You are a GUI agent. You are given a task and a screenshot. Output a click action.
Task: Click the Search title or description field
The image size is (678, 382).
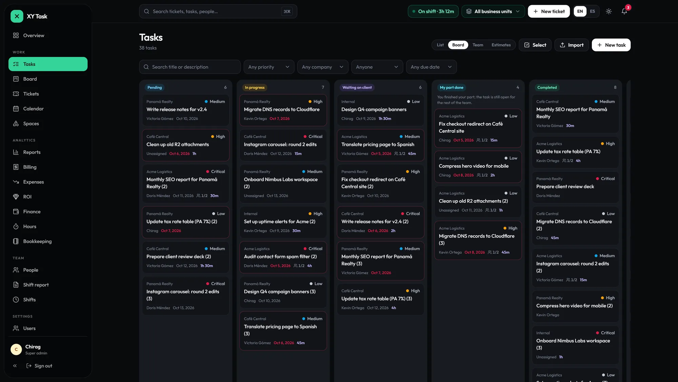click(x=190, y=67)
